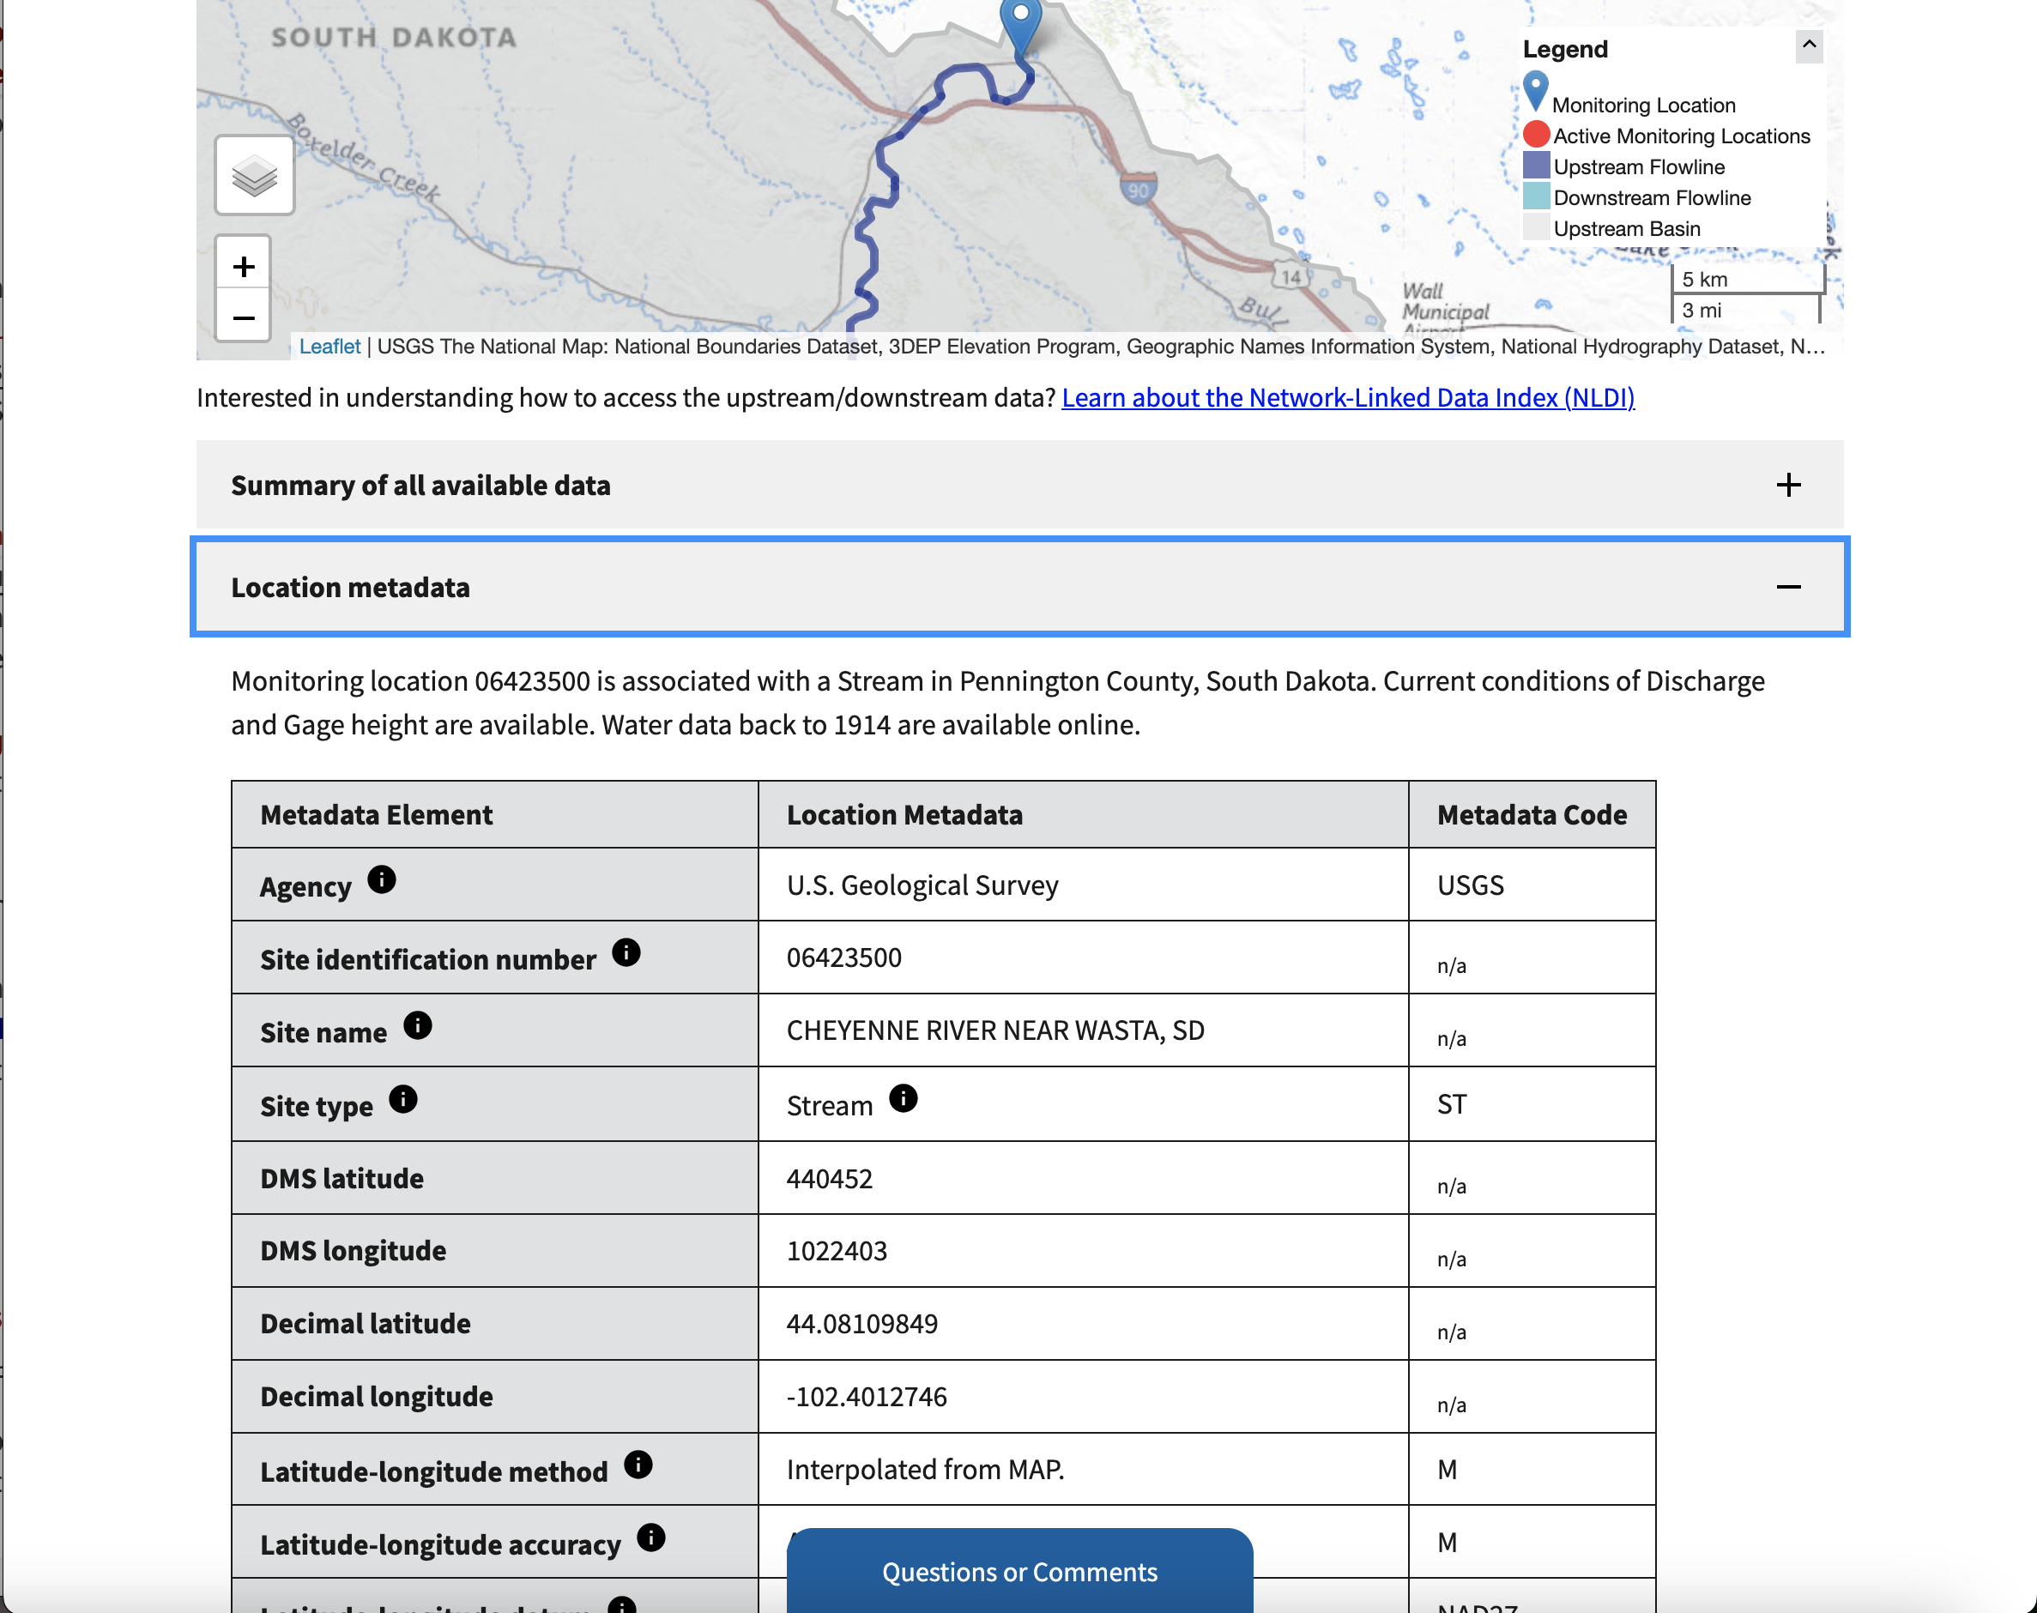Open Learn about the Network-Linked Data Index link
2037x1613 pixels.
(1349, 397)
